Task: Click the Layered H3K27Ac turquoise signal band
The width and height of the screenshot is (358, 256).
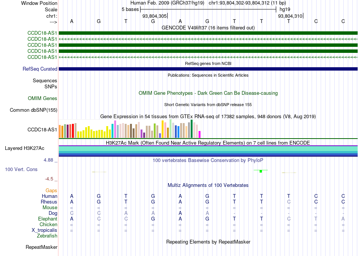Action: click(208, 148)
